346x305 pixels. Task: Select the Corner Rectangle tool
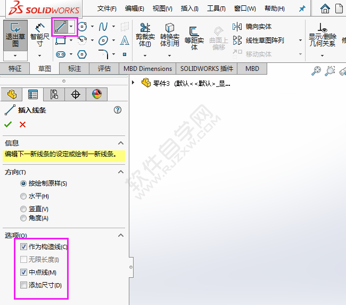61,41
